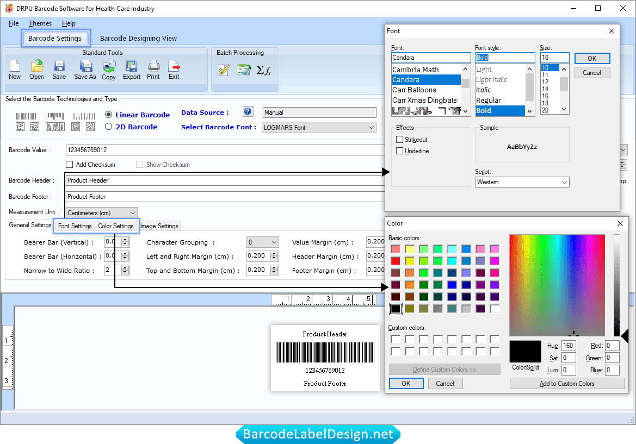This screenshot has width=636, height=444.
Task: Click the DRPU app icon in title bar
Action: pos(9,8)
